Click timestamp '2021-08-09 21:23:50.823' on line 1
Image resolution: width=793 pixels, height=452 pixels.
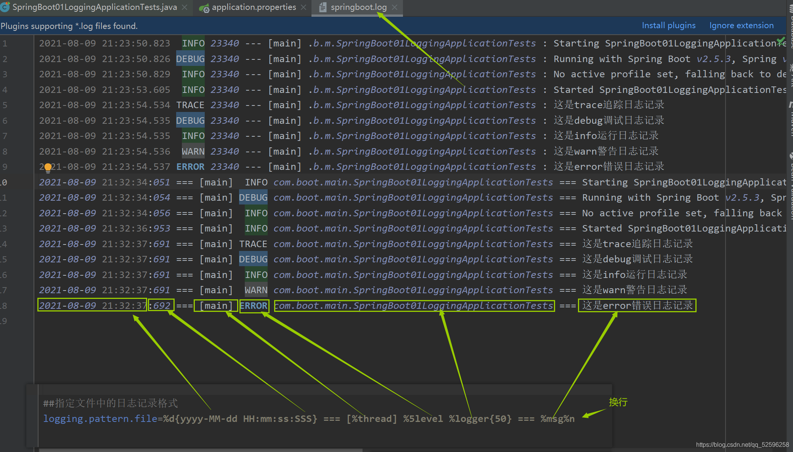tap(104, 43)
